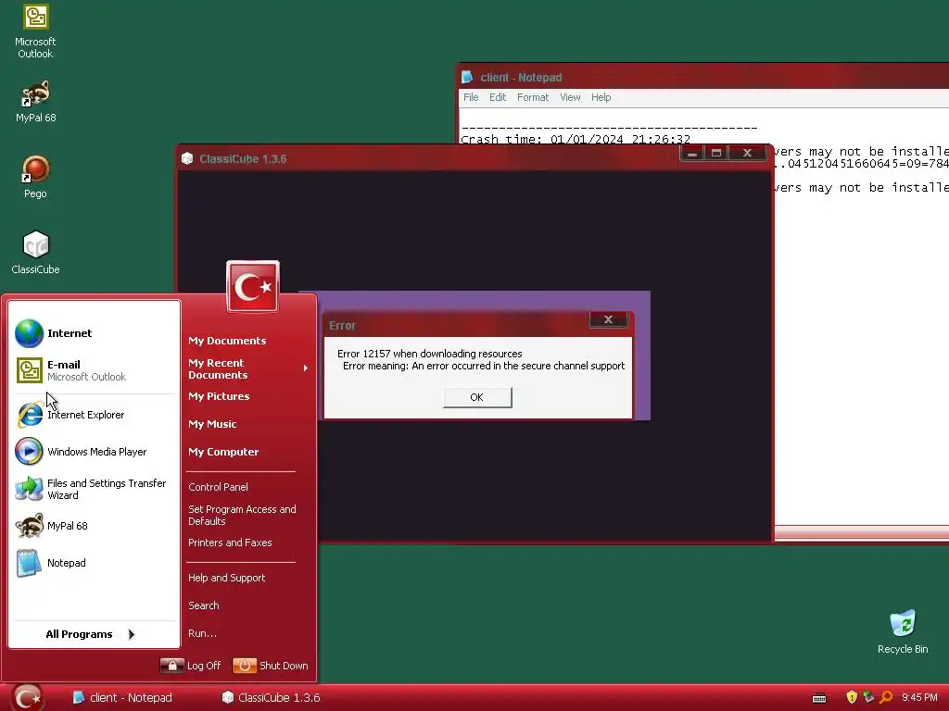This screenshot has width=949, height=711.
Task: Click the 'Crash time' line in Notepad
Action: 575,139
